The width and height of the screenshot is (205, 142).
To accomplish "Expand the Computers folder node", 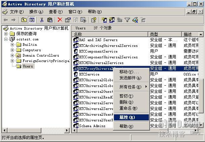I will click(x=12, y=50).
